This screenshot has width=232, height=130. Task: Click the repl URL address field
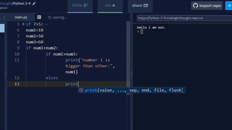pyautogui.click(x=185, y=18)
